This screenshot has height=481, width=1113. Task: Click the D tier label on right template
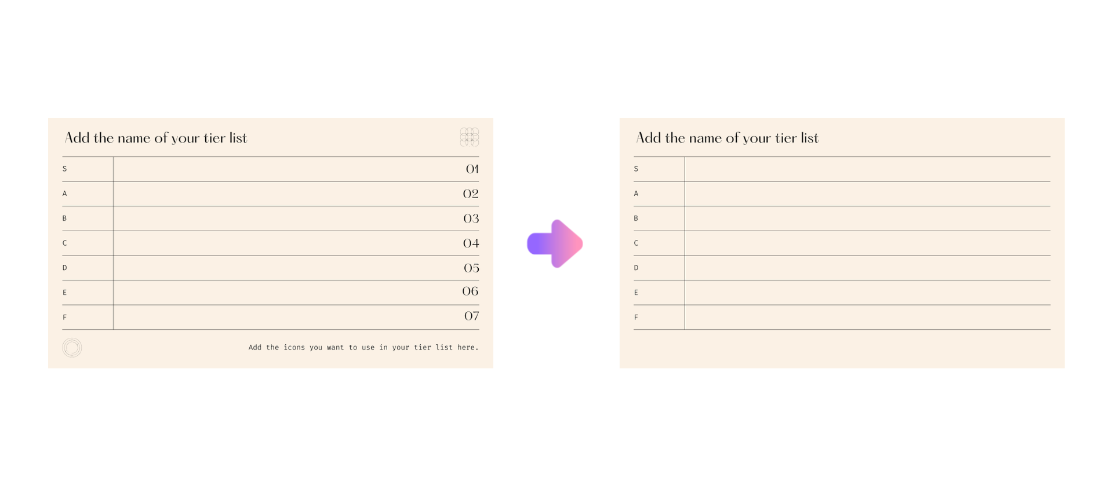[x=636, y=268]
